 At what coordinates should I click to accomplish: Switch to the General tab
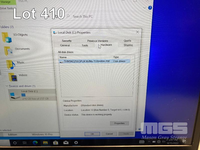(x=65, y=45)
